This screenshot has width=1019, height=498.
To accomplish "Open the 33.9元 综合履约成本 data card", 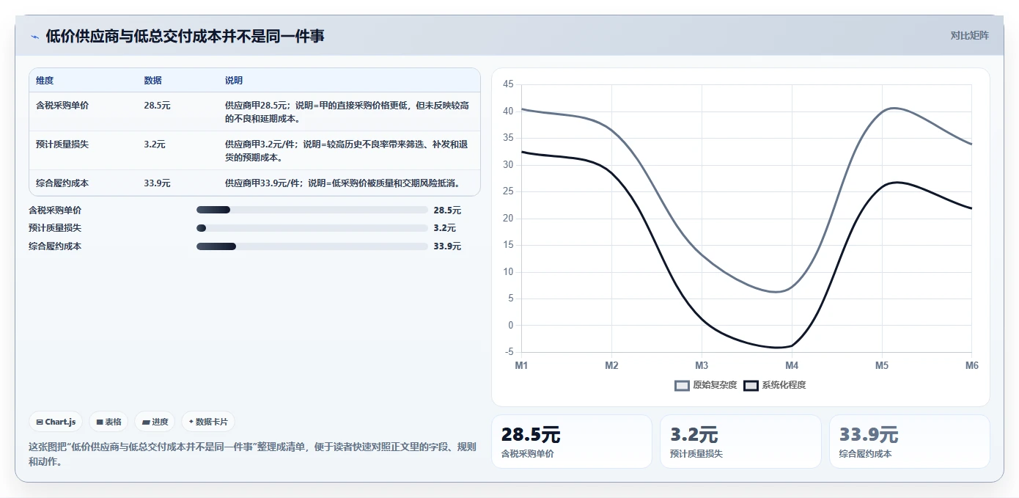I will [910, 442].
